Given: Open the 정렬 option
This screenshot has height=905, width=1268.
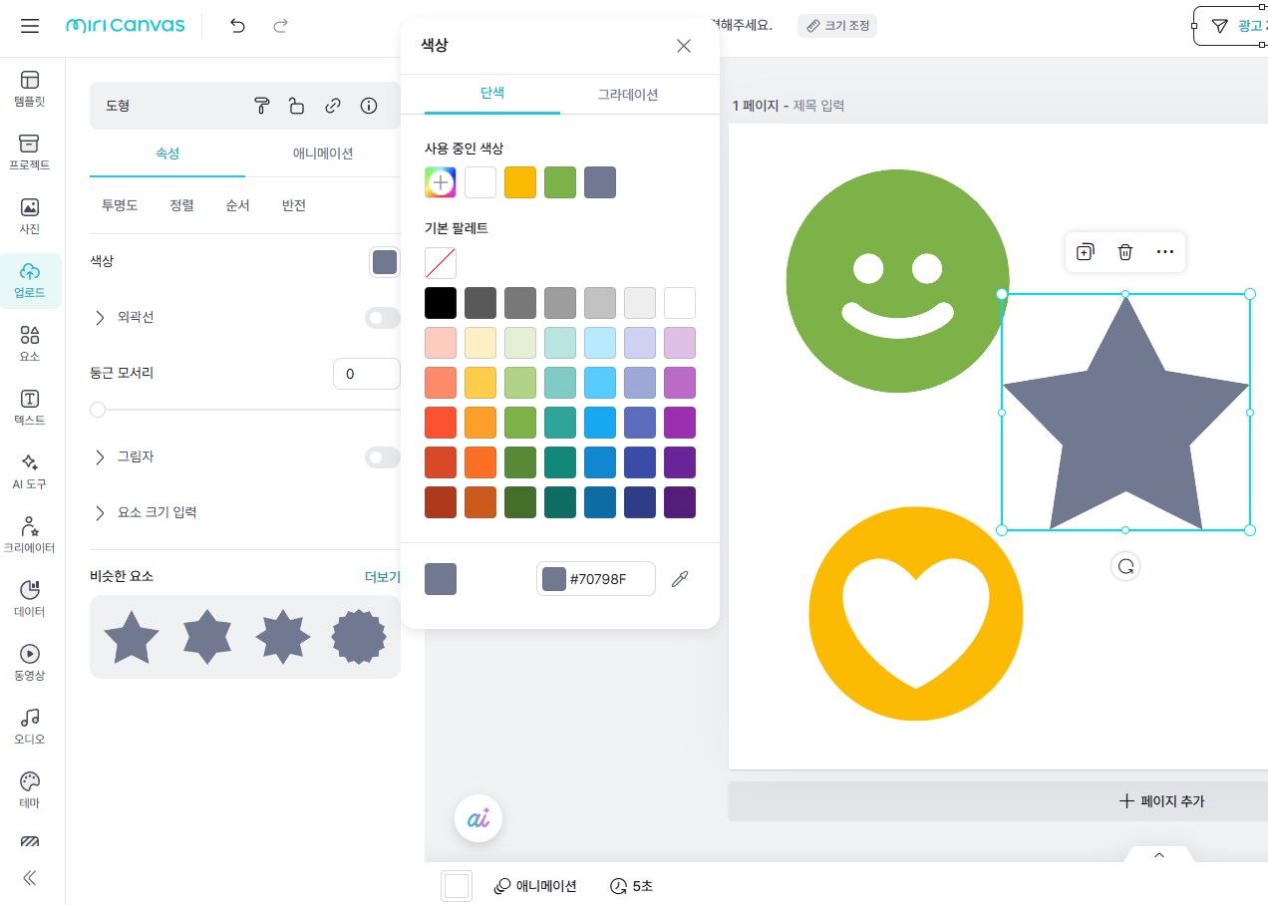Looking at the screenshot, I should coord(181,205).
